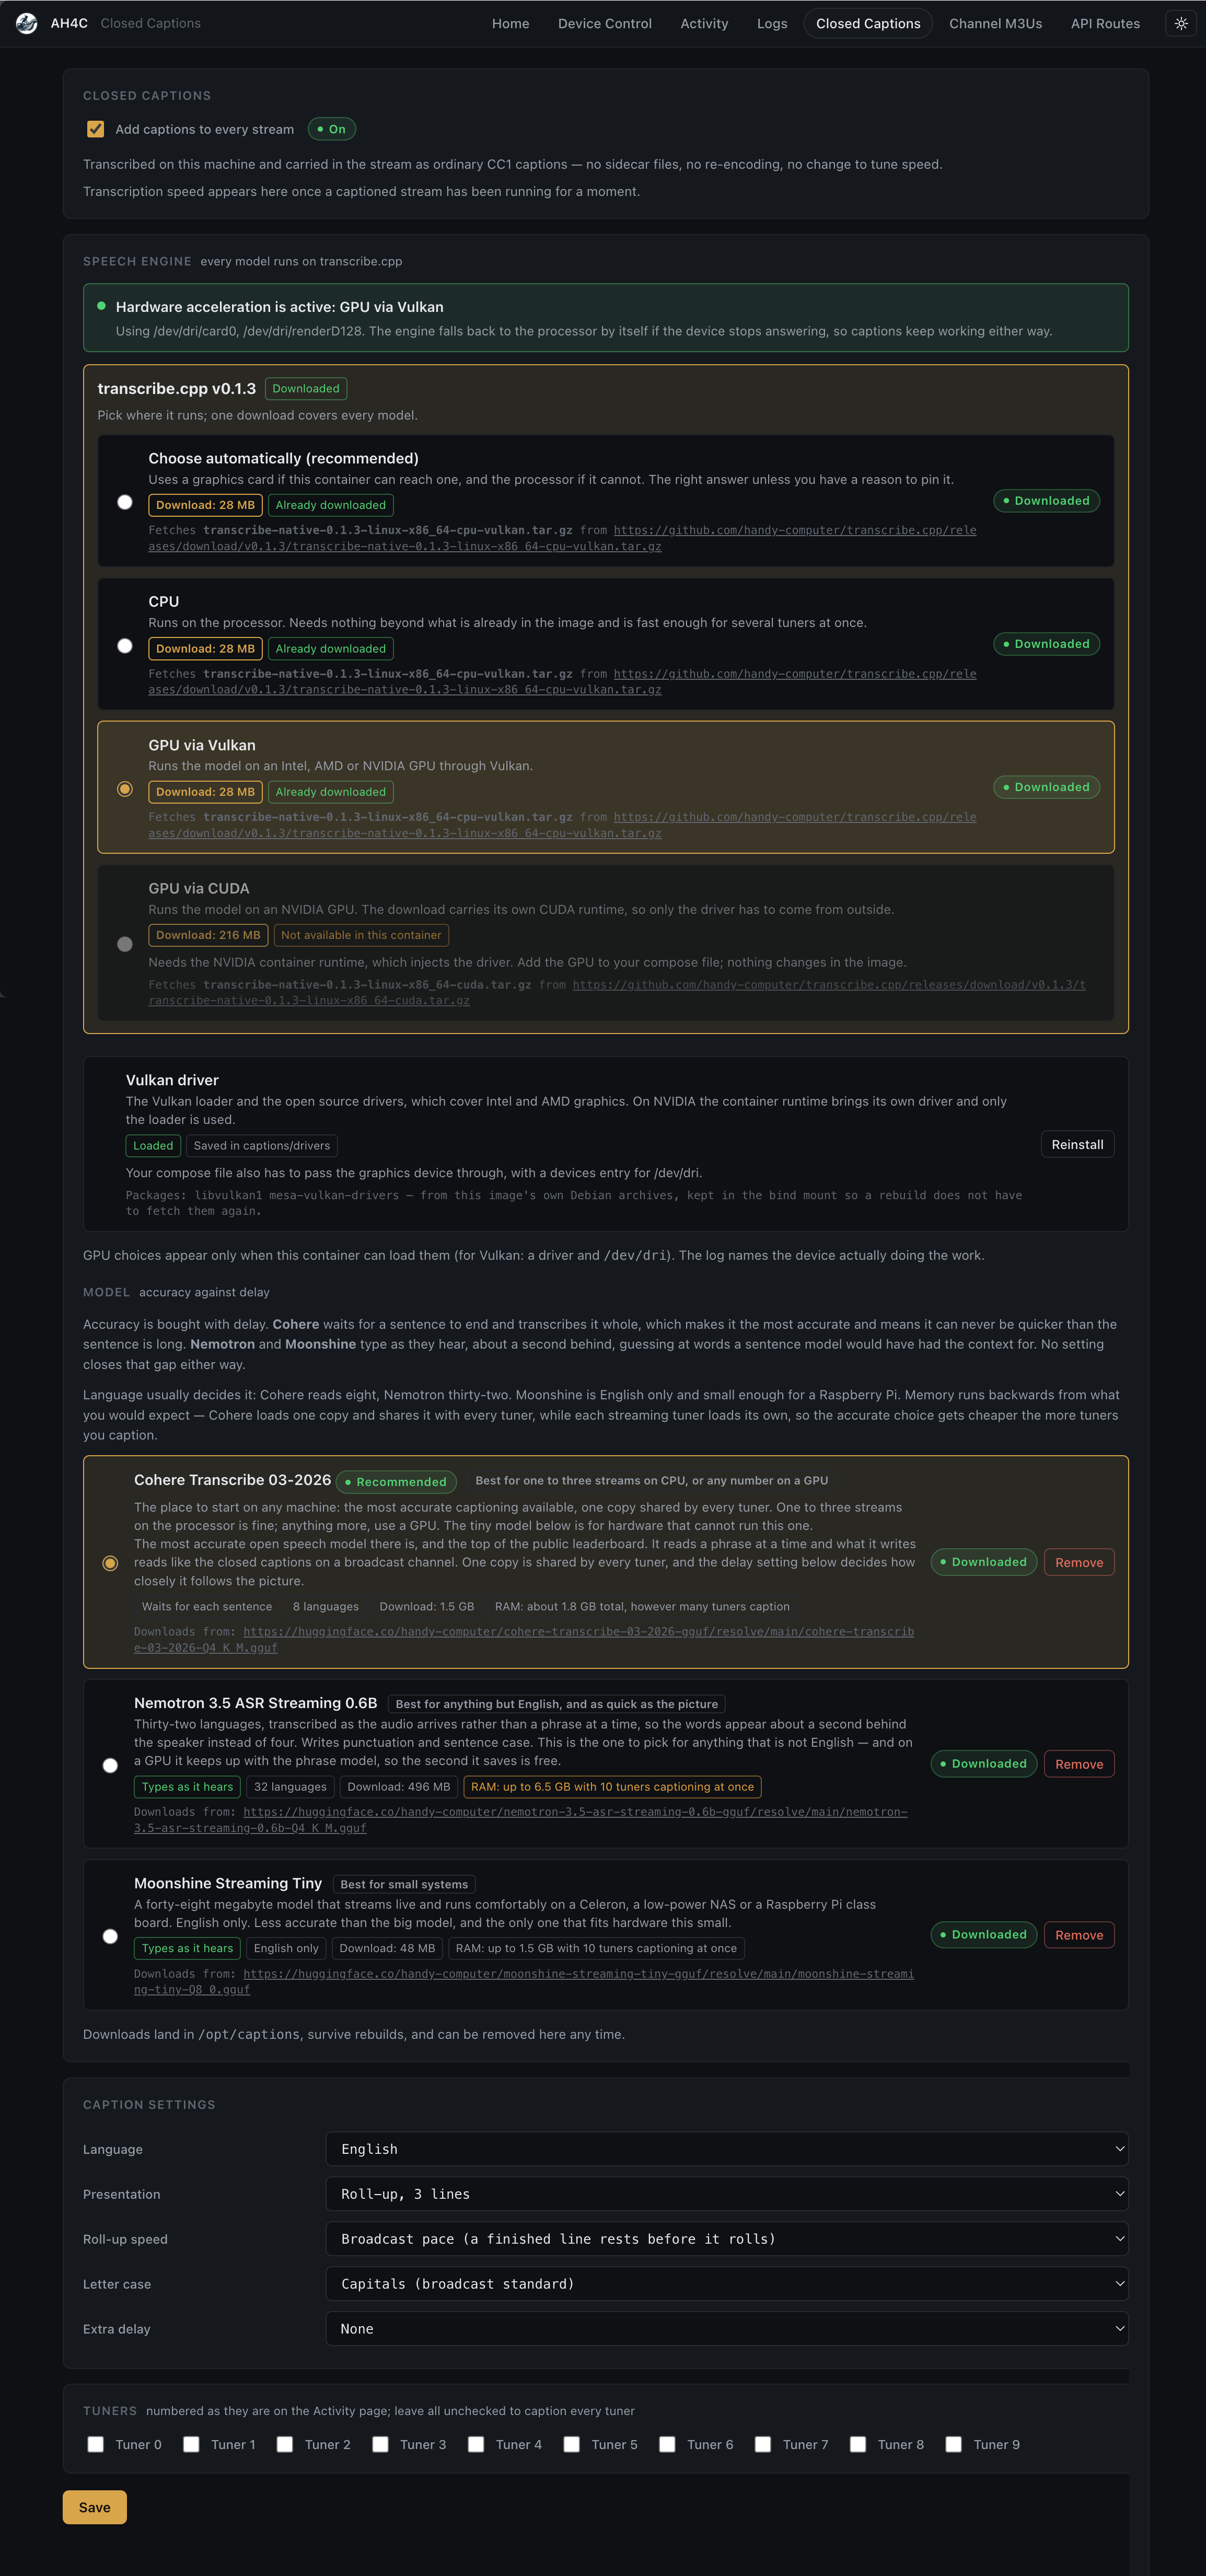Check the Tuner 3 checkbox

tap(380, 2444)
